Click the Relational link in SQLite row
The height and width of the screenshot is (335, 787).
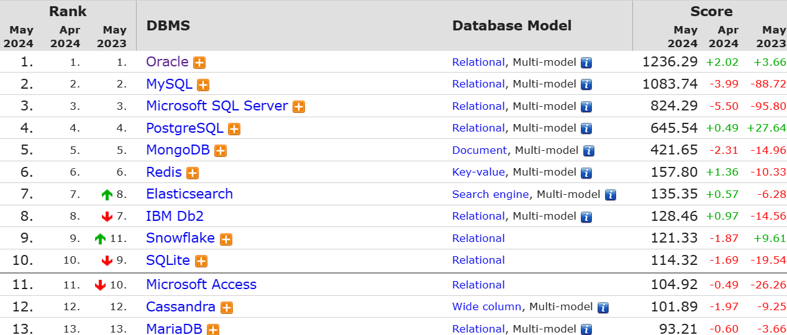coord(478,260)
